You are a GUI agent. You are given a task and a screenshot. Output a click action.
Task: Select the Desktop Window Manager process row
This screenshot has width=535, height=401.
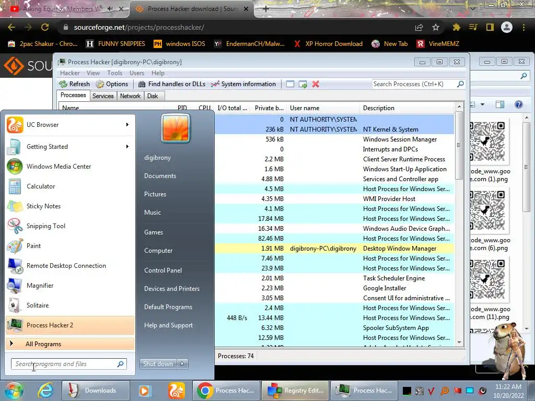(334, 249)
